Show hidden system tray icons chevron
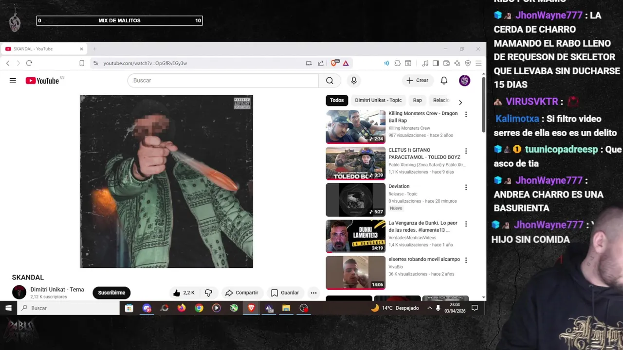 (429, 308)
